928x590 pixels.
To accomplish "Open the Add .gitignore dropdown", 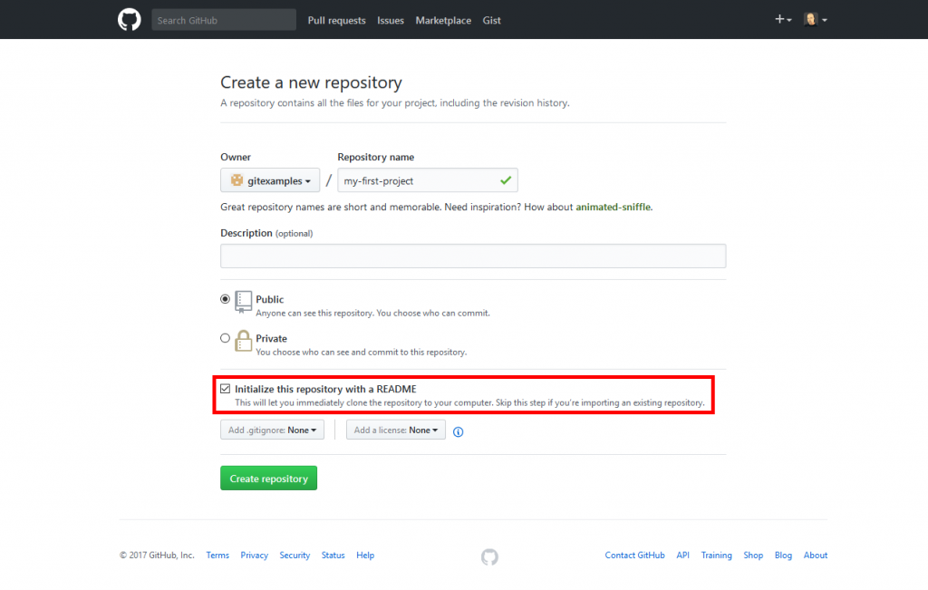I will [272, 429].
